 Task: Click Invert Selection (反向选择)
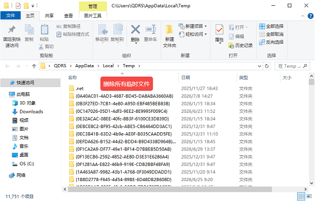pos(271,42)
